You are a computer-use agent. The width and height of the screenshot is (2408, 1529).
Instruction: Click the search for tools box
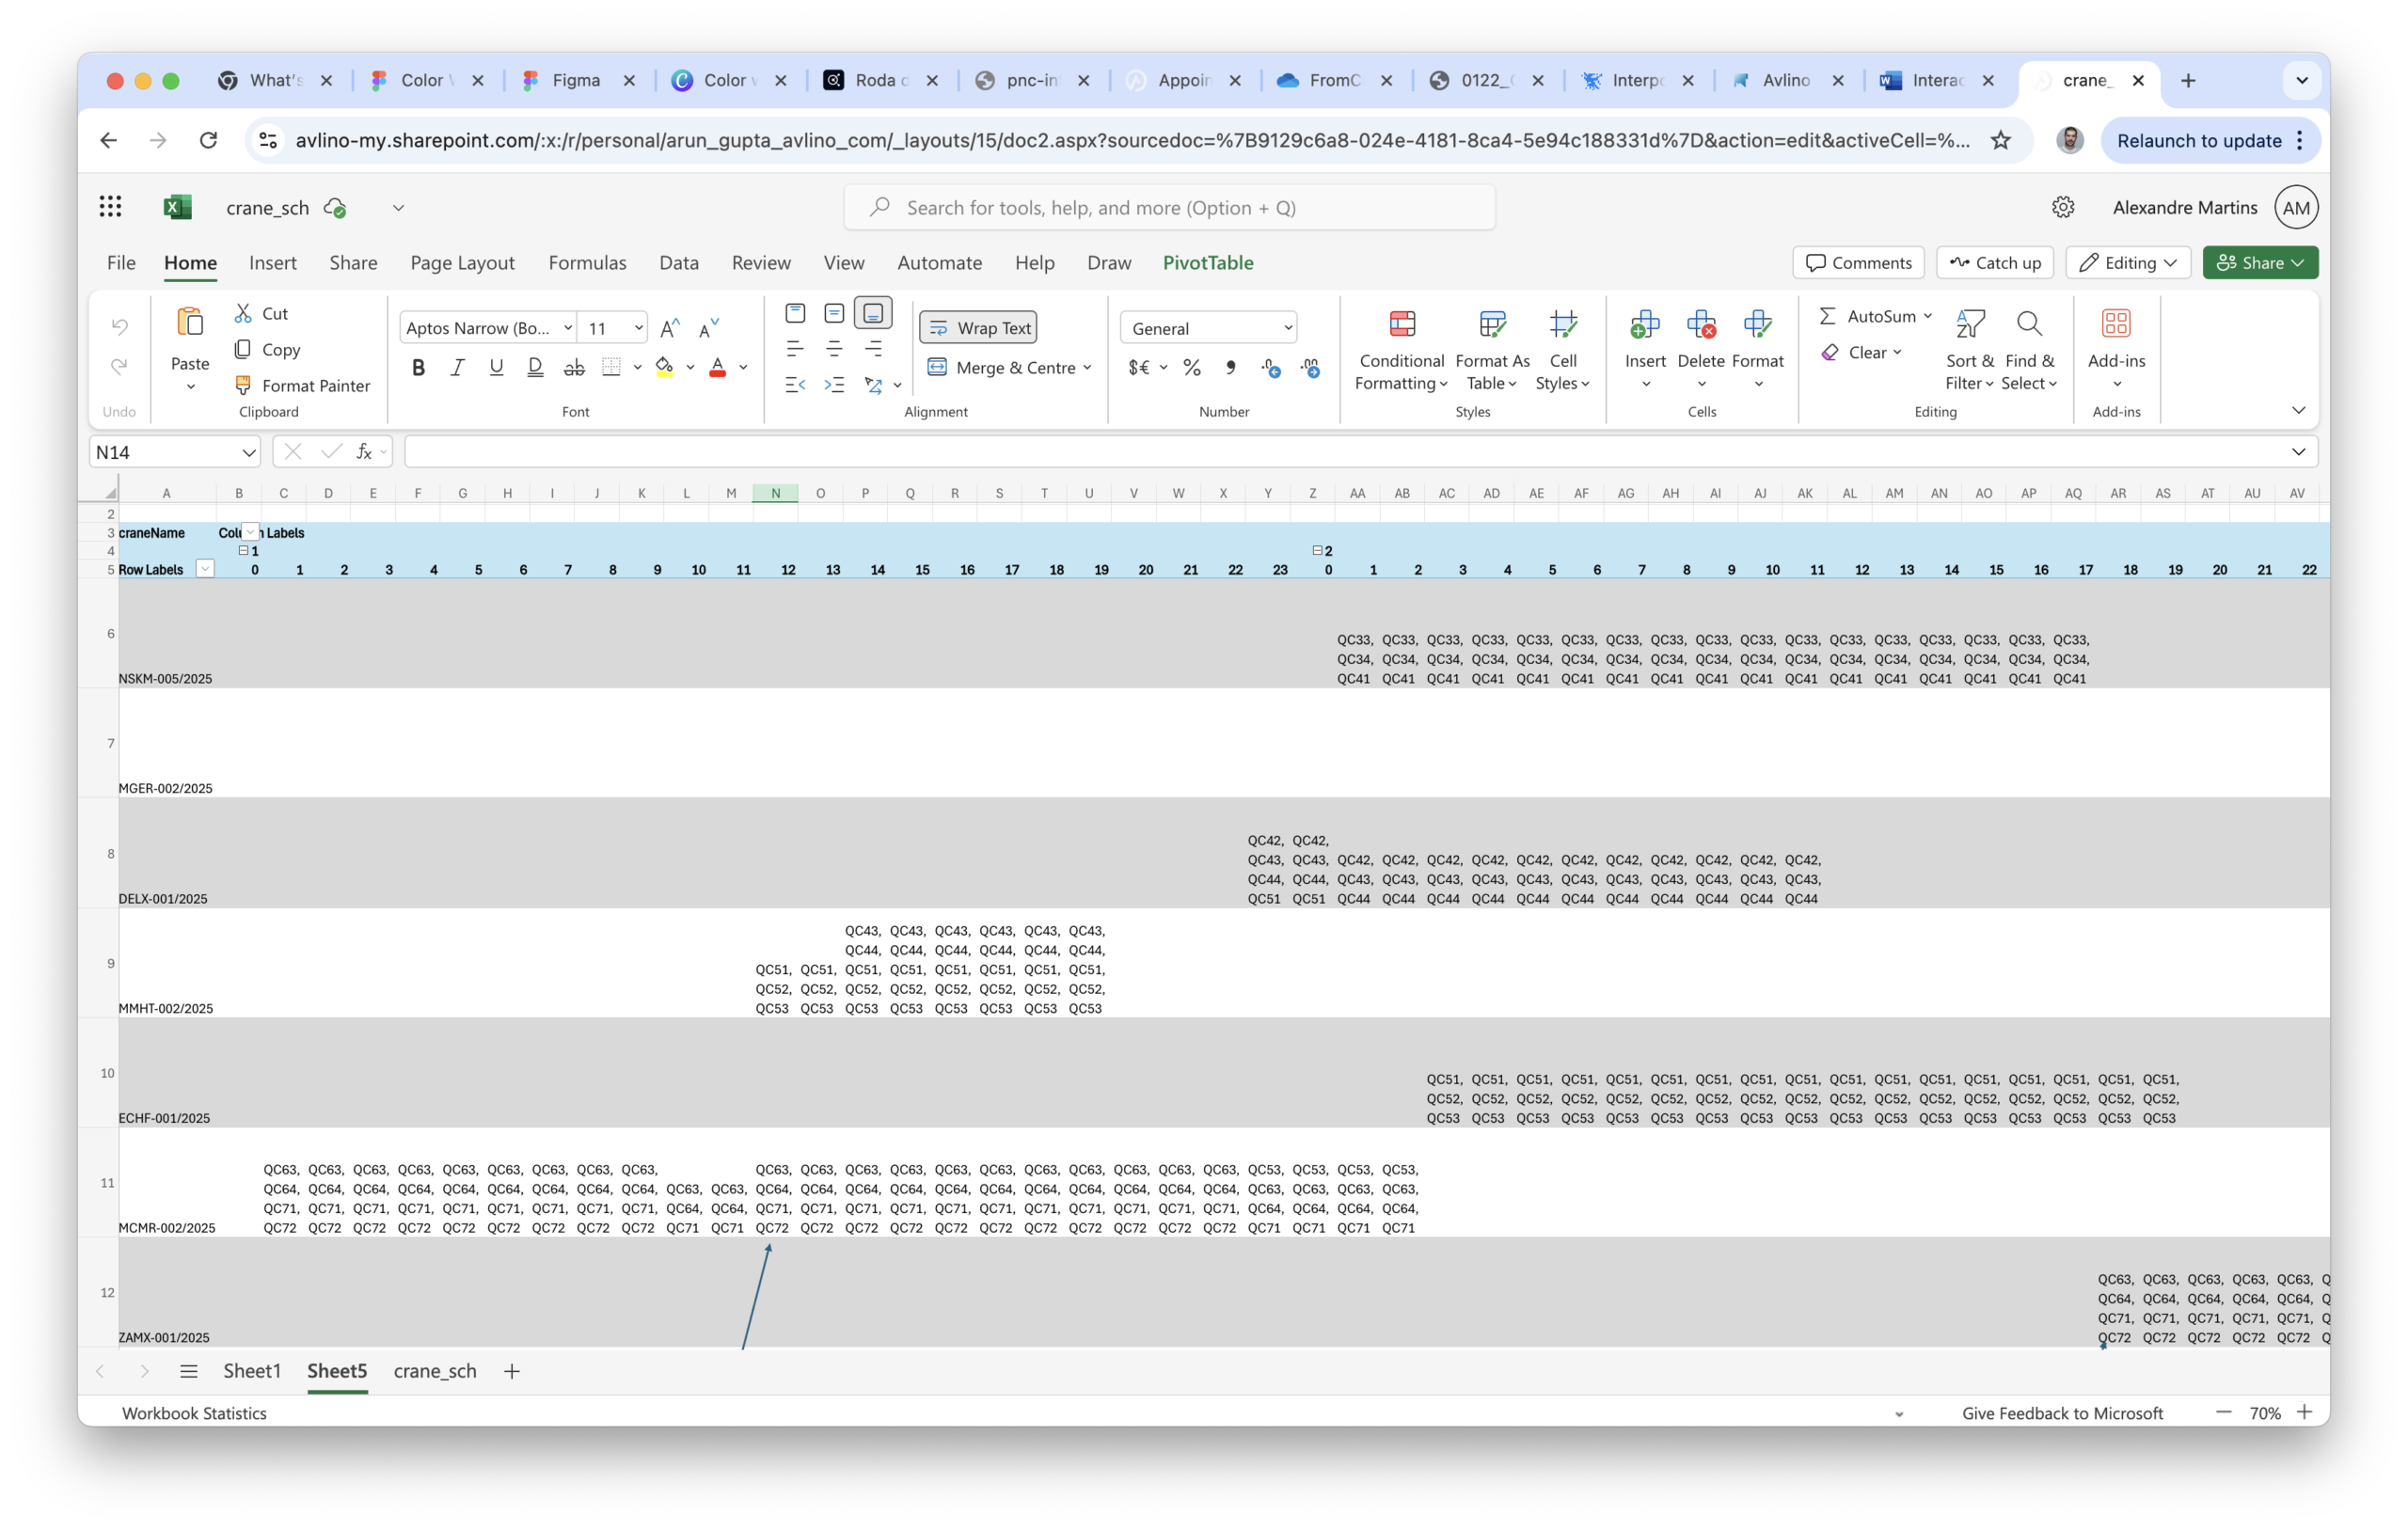(x=1169, y=207)
